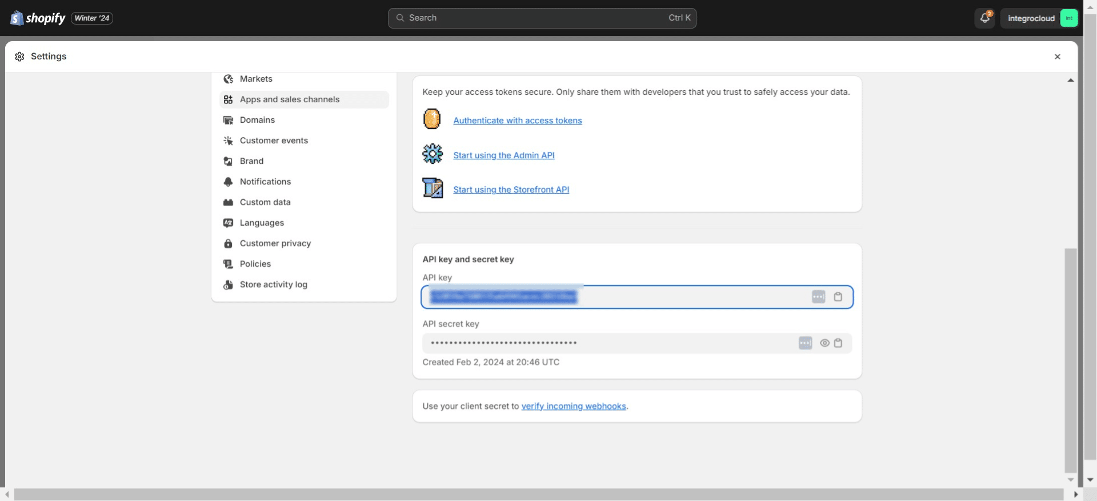The image size is (1097, 501).
Task: Go to Domains settings
Action: (x=257, y=120)
